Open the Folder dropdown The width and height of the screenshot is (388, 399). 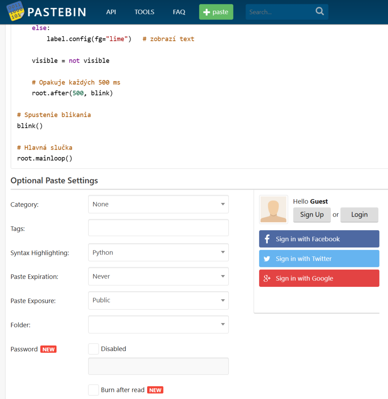coord(158,325)
